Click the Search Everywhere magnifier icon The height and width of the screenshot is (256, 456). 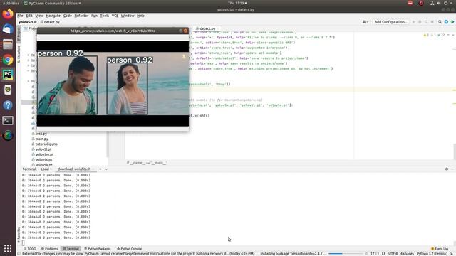click(440, 22)
